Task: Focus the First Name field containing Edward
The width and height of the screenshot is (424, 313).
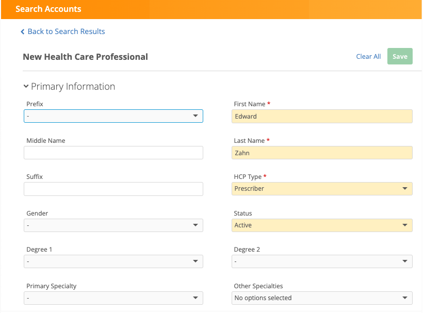Action: (x=322, y=117)
